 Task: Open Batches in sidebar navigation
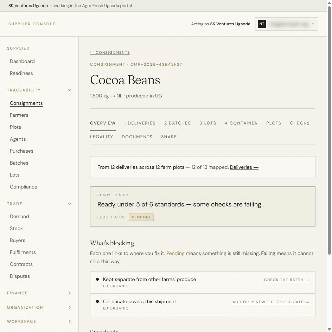point(19,163)
